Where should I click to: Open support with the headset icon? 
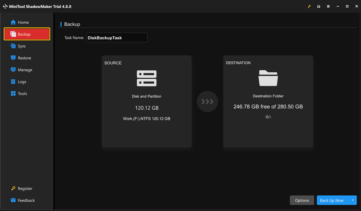[319, 6]
